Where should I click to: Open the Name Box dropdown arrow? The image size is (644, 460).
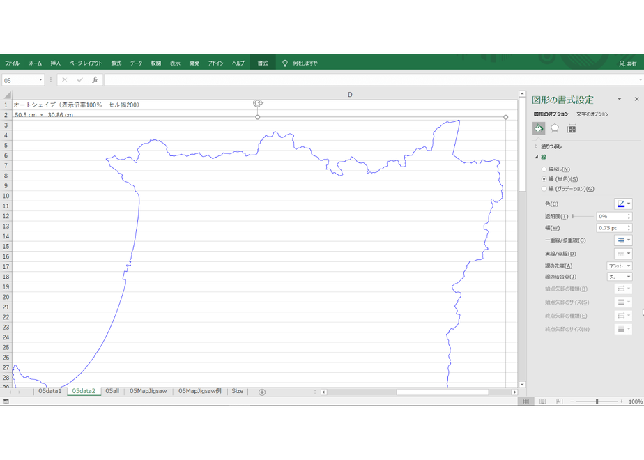click(x=40, y=80)
